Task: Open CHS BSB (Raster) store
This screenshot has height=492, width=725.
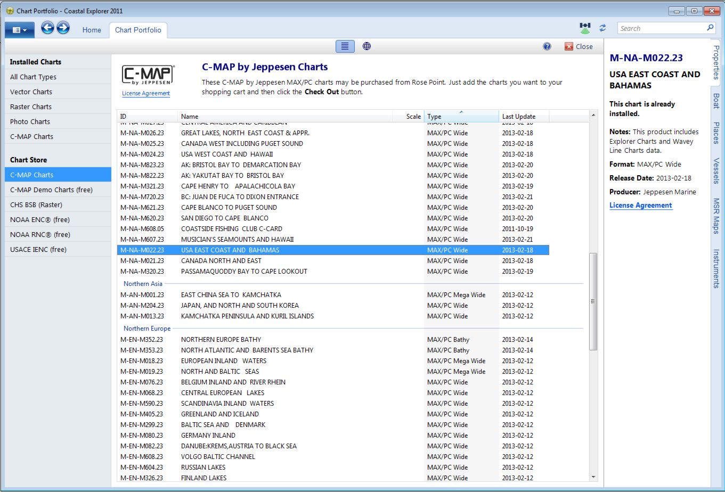Action: [58, 204]
